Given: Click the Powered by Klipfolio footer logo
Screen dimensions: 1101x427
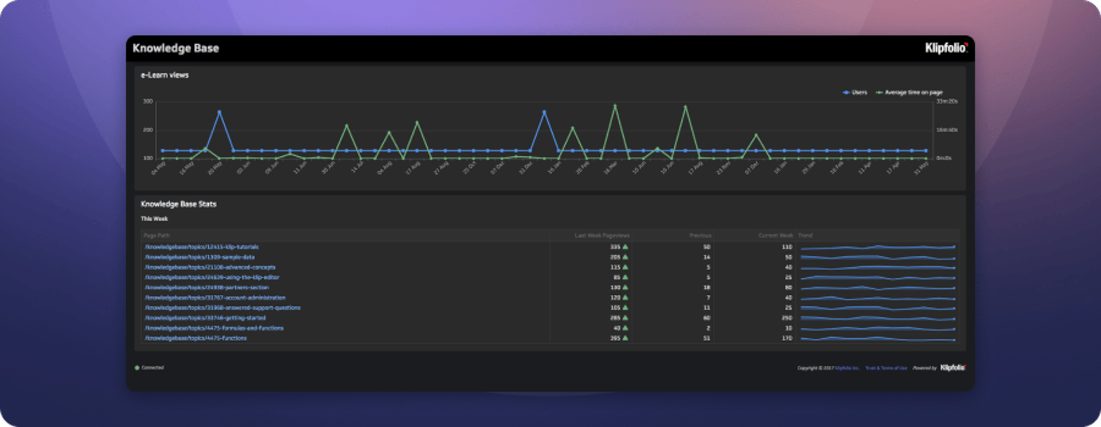Looking at the screenshot, I should click(x=953, y=367).
